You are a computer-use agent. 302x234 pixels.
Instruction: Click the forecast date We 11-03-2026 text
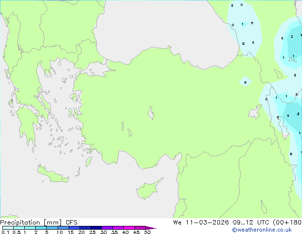coord(201,223)
